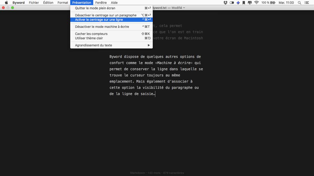This screenshot has width=314, height=176.
Task: Close the open Présentation menu title
Action: [x=82, y=3]
